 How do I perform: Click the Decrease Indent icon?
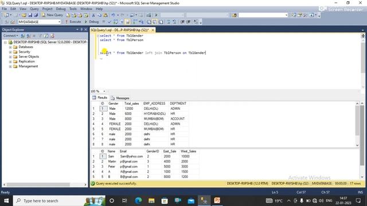182,22
